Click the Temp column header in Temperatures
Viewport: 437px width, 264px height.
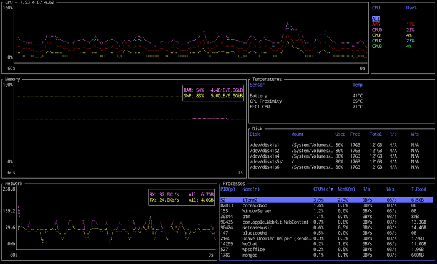[x=358, y=85]
